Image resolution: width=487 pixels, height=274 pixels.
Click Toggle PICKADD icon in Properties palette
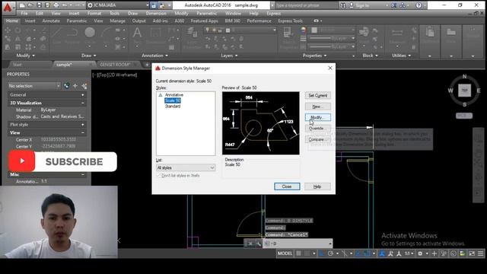pos(84,86)
